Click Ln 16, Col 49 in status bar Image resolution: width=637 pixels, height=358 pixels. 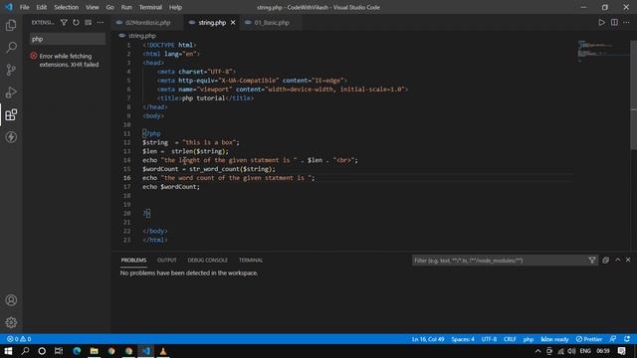click(428, 339)
